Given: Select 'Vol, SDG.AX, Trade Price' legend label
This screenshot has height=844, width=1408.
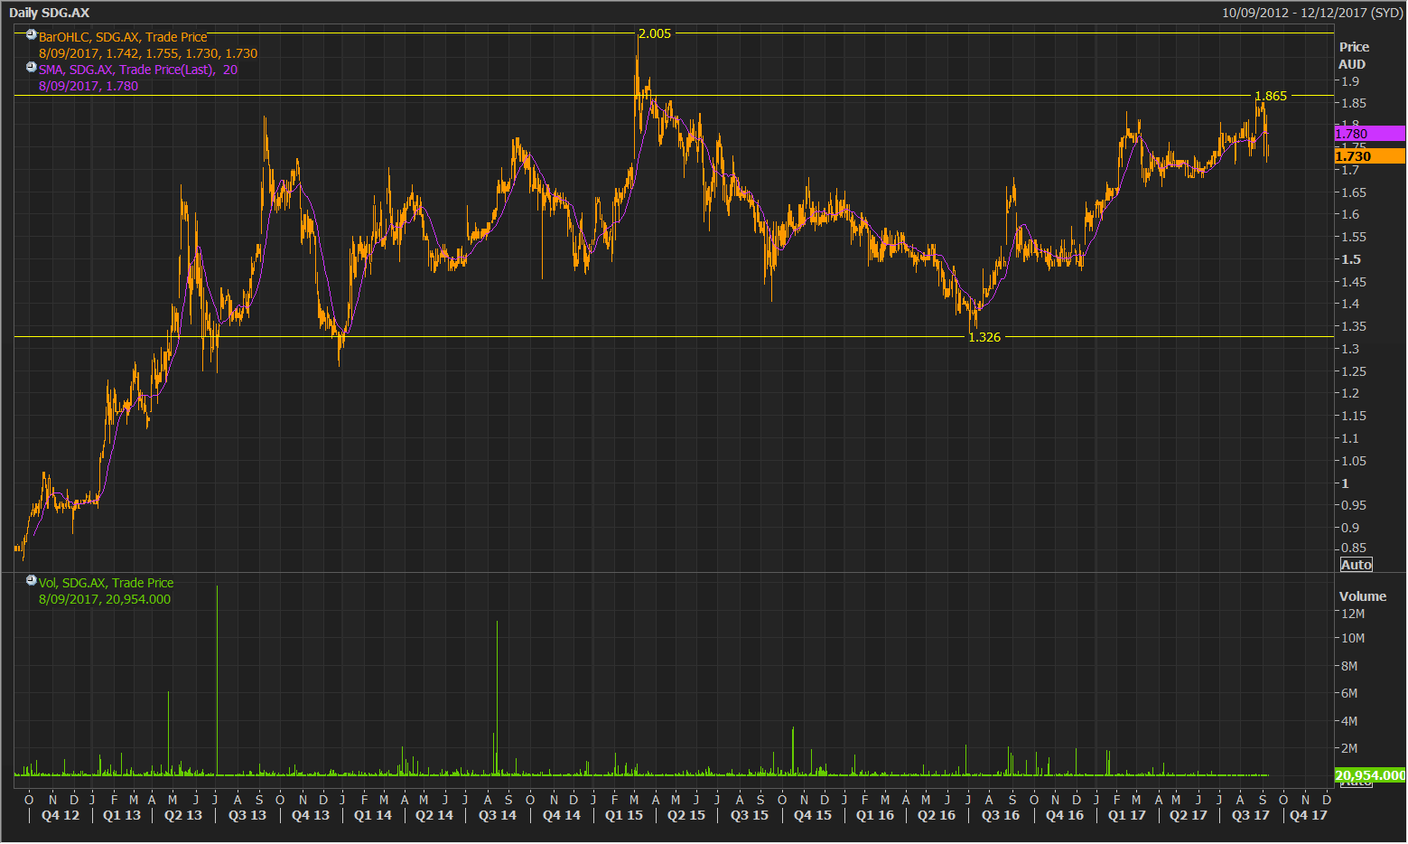Looking at the screenshot, I should [x=106, y=583].
